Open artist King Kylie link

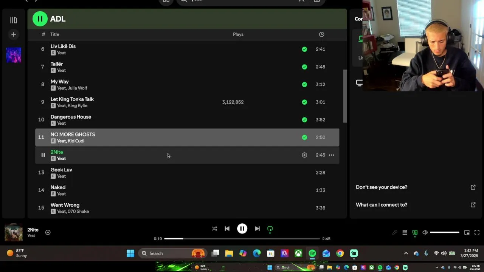tap(78, 106)
